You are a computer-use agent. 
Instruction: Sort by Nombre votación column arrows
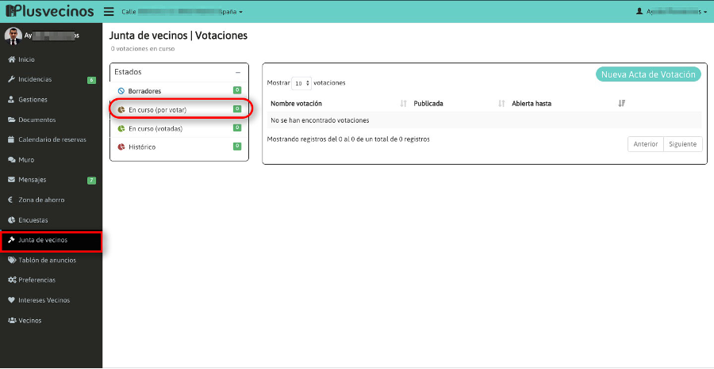point(403,104)
